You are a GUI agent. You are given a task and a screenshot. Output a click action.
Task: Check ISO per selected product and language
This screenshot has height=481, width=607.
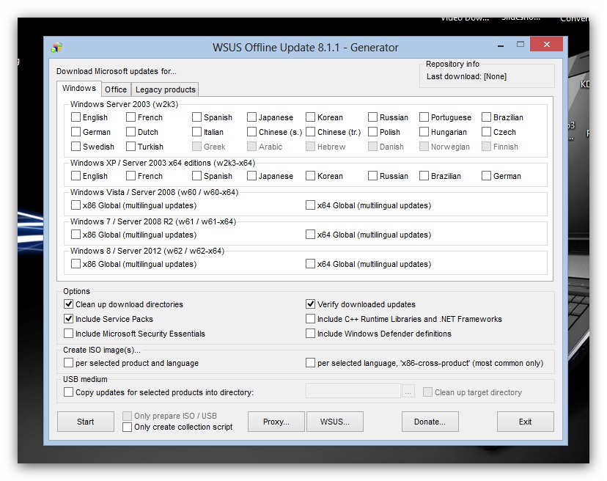click(68, 363)
